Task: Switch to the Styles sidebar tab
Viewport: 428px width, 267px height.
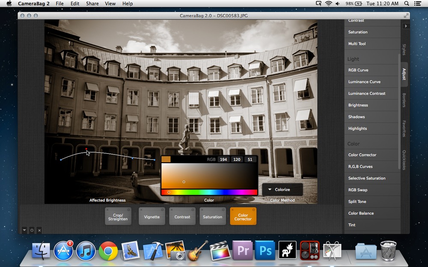Action: click(404, 49)
